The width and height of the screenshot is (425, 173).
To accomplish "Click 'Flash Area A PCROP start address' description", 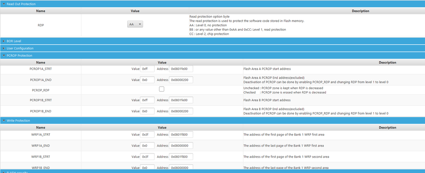I will pyautogui.click(x=267, y=69).
